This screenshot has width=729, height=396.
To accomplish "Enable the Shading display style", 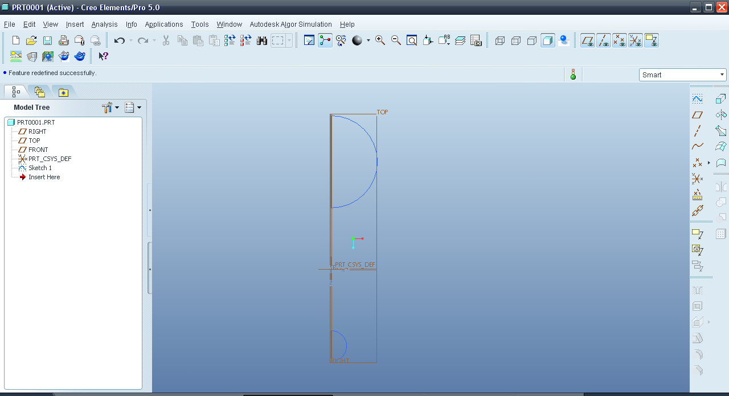I will click(548, 40).
